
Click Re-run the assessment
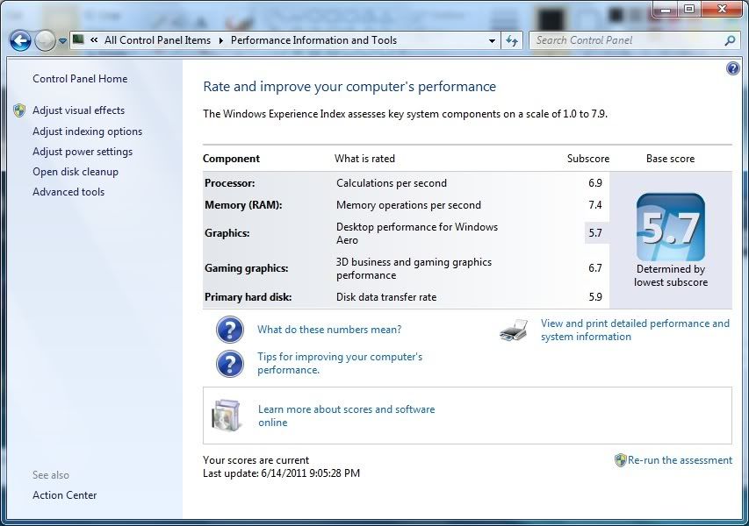tap(680, 460)
